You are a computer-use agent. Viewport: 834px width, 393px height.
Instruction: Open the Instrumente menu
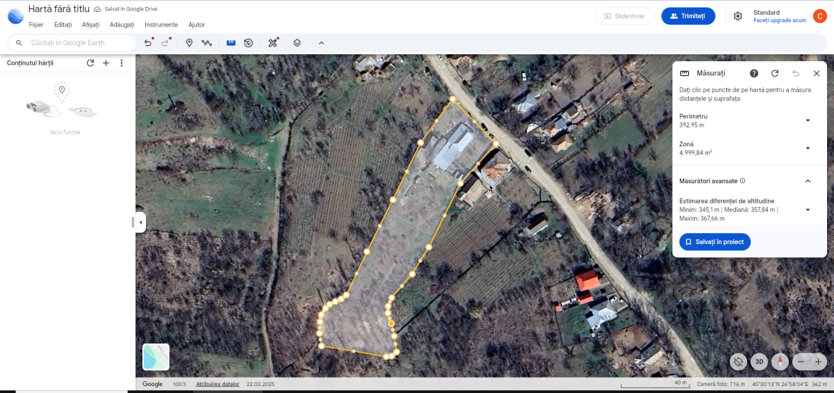click(x=161, y=24)
